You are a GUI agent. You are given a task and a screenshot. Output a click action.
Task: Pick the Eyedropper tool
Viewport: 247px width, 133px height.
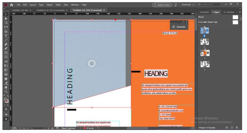pos(6,83)
